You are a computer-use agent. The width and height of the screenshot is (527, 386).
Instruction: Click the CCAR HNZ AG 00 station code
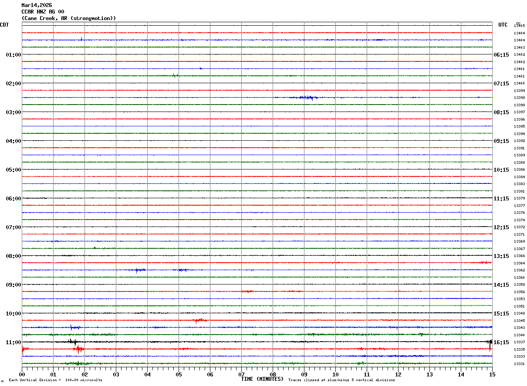43,12
